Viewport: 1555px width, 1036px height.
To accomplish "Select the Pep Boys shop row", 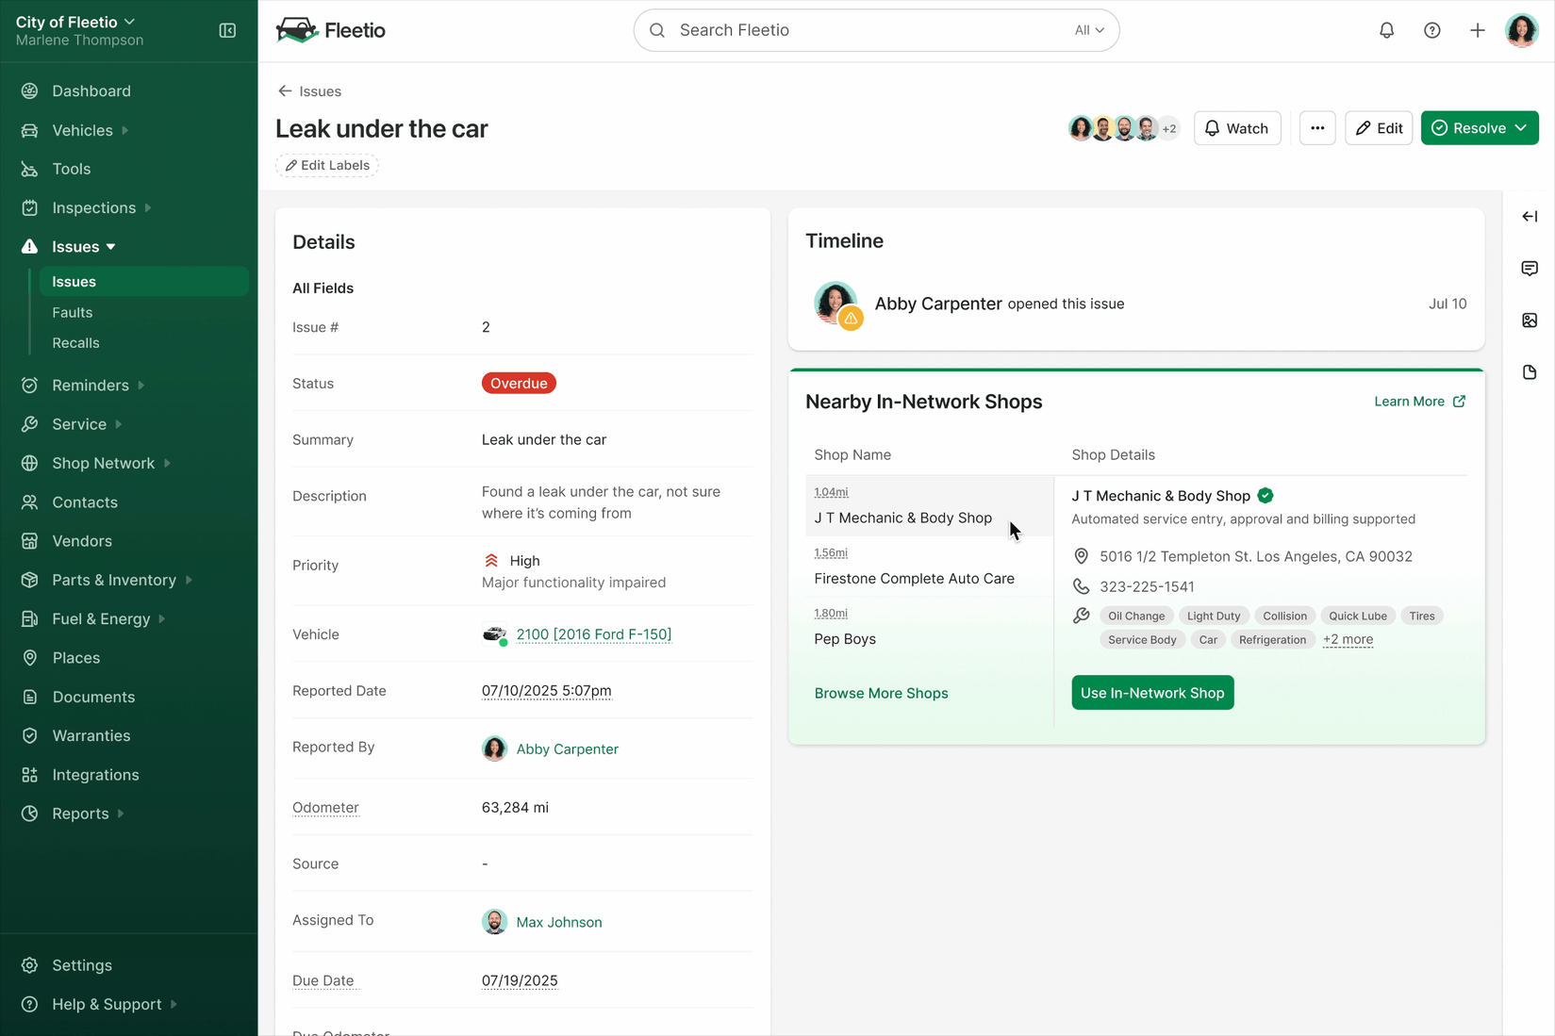I will pos(930,628).
